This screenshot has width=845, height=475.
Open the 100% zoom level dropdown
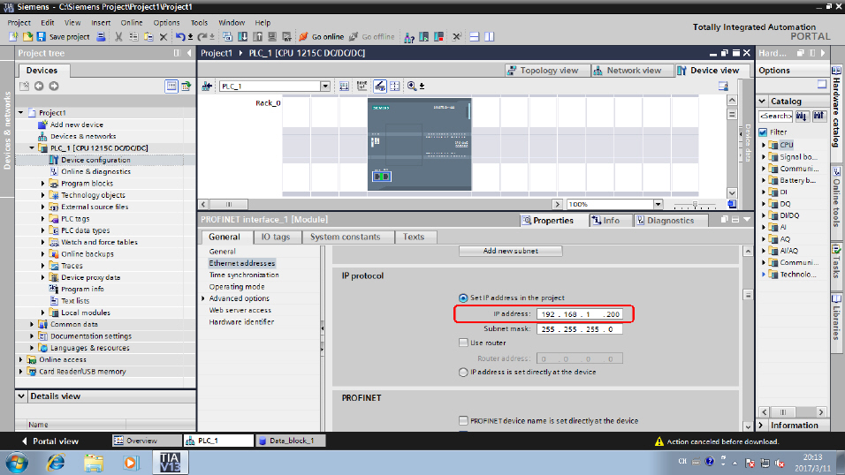pyautogui.click(x=658, y=204)
